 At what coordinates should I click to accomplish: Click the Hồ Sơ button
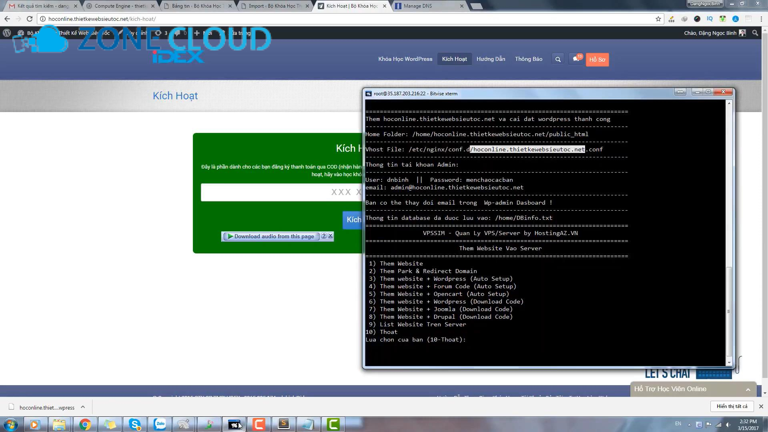[597, 59]
